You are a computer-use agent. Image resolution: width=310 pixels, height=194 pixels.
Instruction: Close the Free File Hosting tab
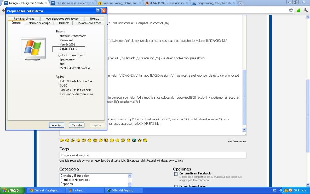[140, 3]
